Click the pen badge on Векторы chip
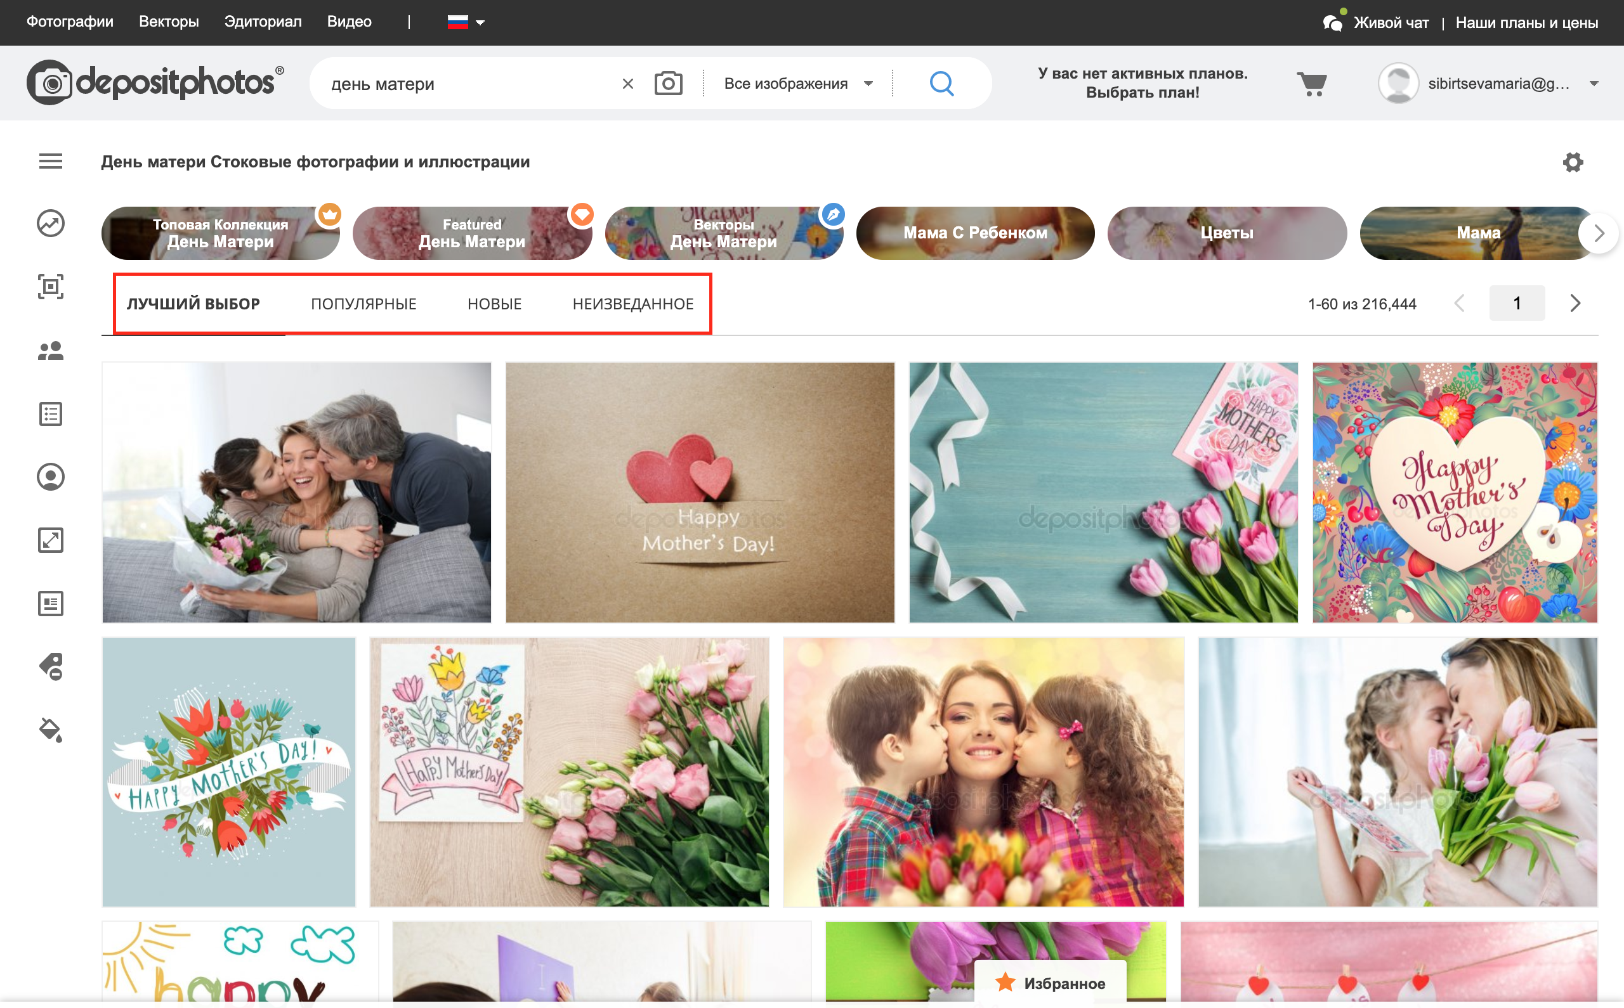This screenshot has width=1624, height=1008. 833,214
